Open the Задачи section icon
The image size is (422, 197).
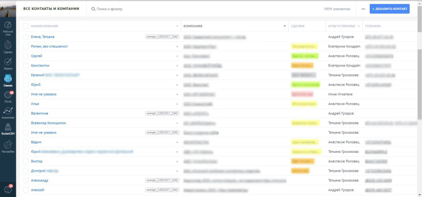pos(8,61)
